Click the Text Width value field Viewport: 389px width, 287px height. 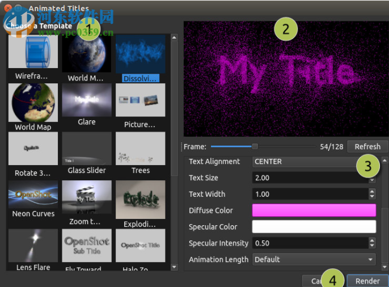310,194
